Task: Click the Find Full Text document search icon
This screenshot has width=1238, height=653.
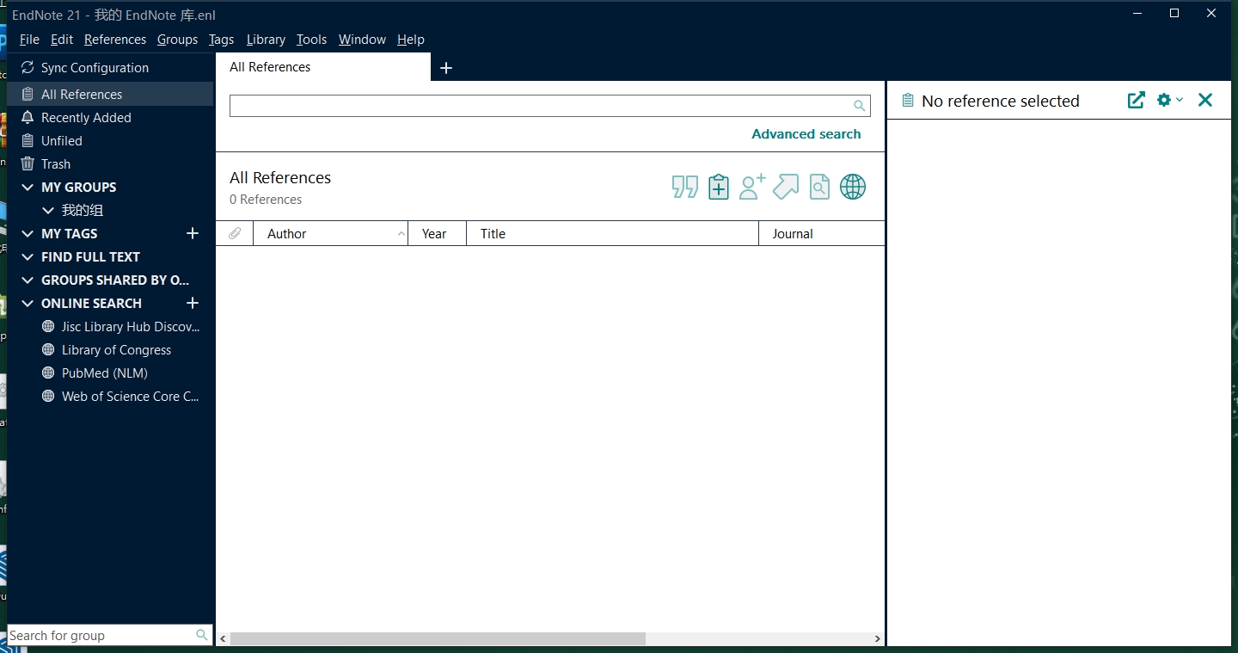Action: coord(820,187)
